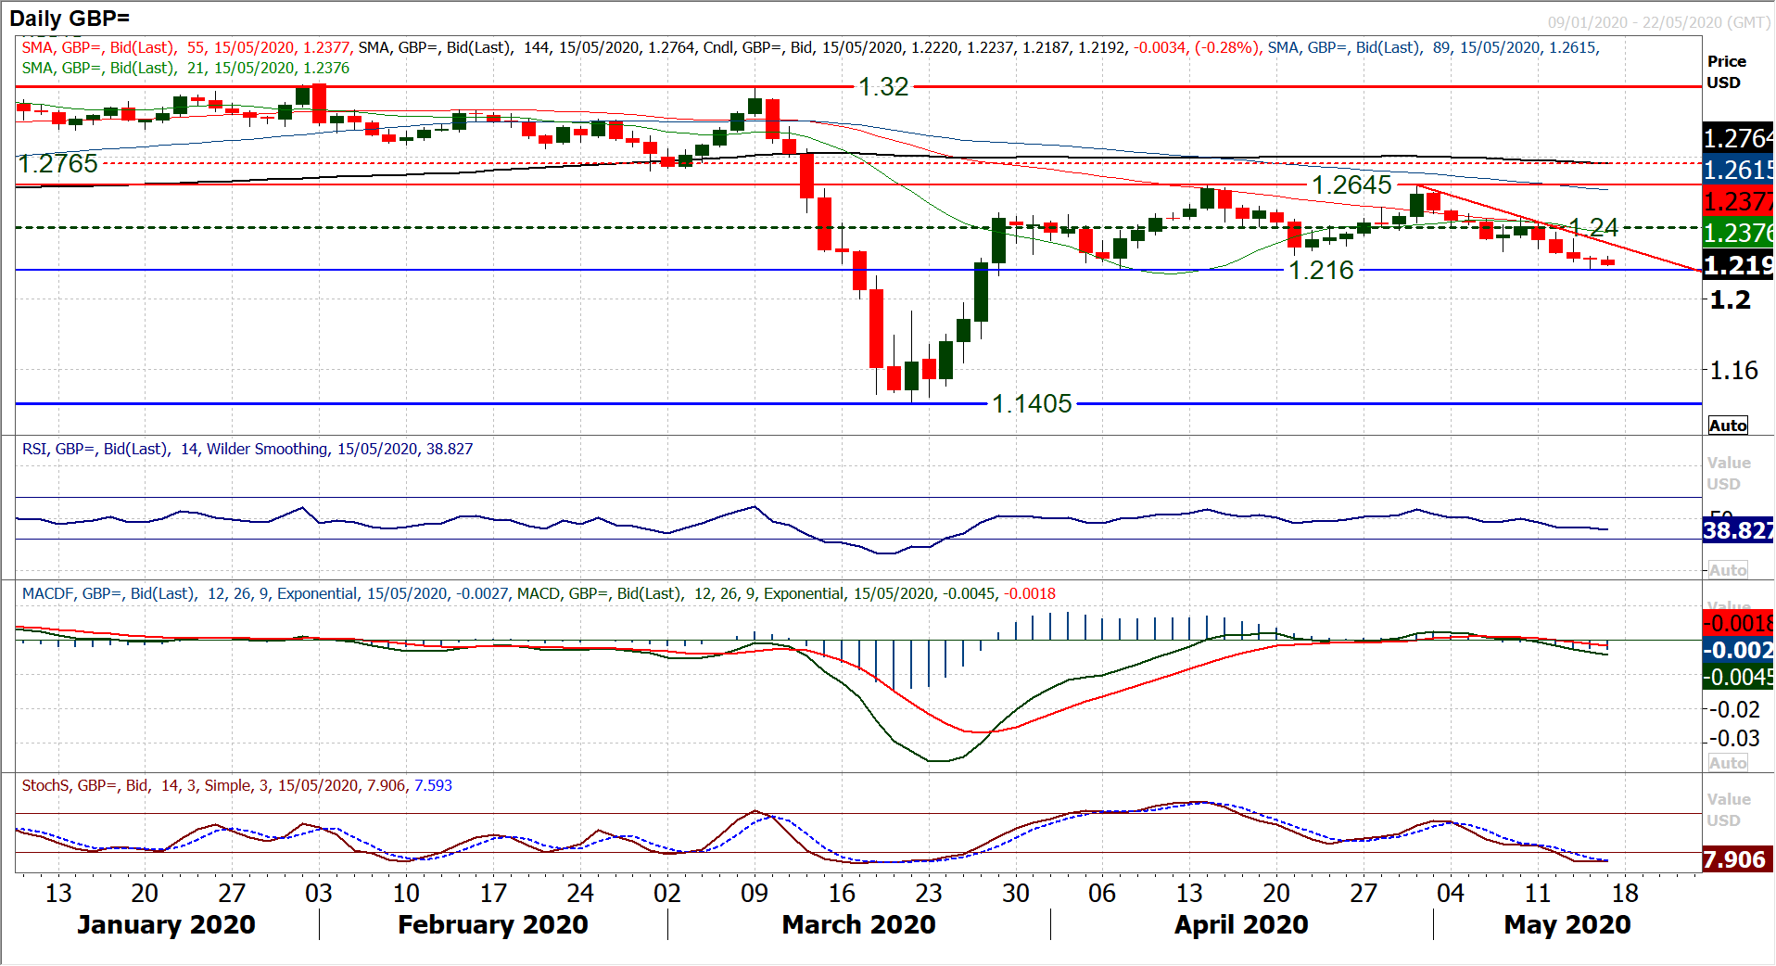Click the black 1.2764 SMA price tag
1776x966 pixels.
(x=1738, y=139)
